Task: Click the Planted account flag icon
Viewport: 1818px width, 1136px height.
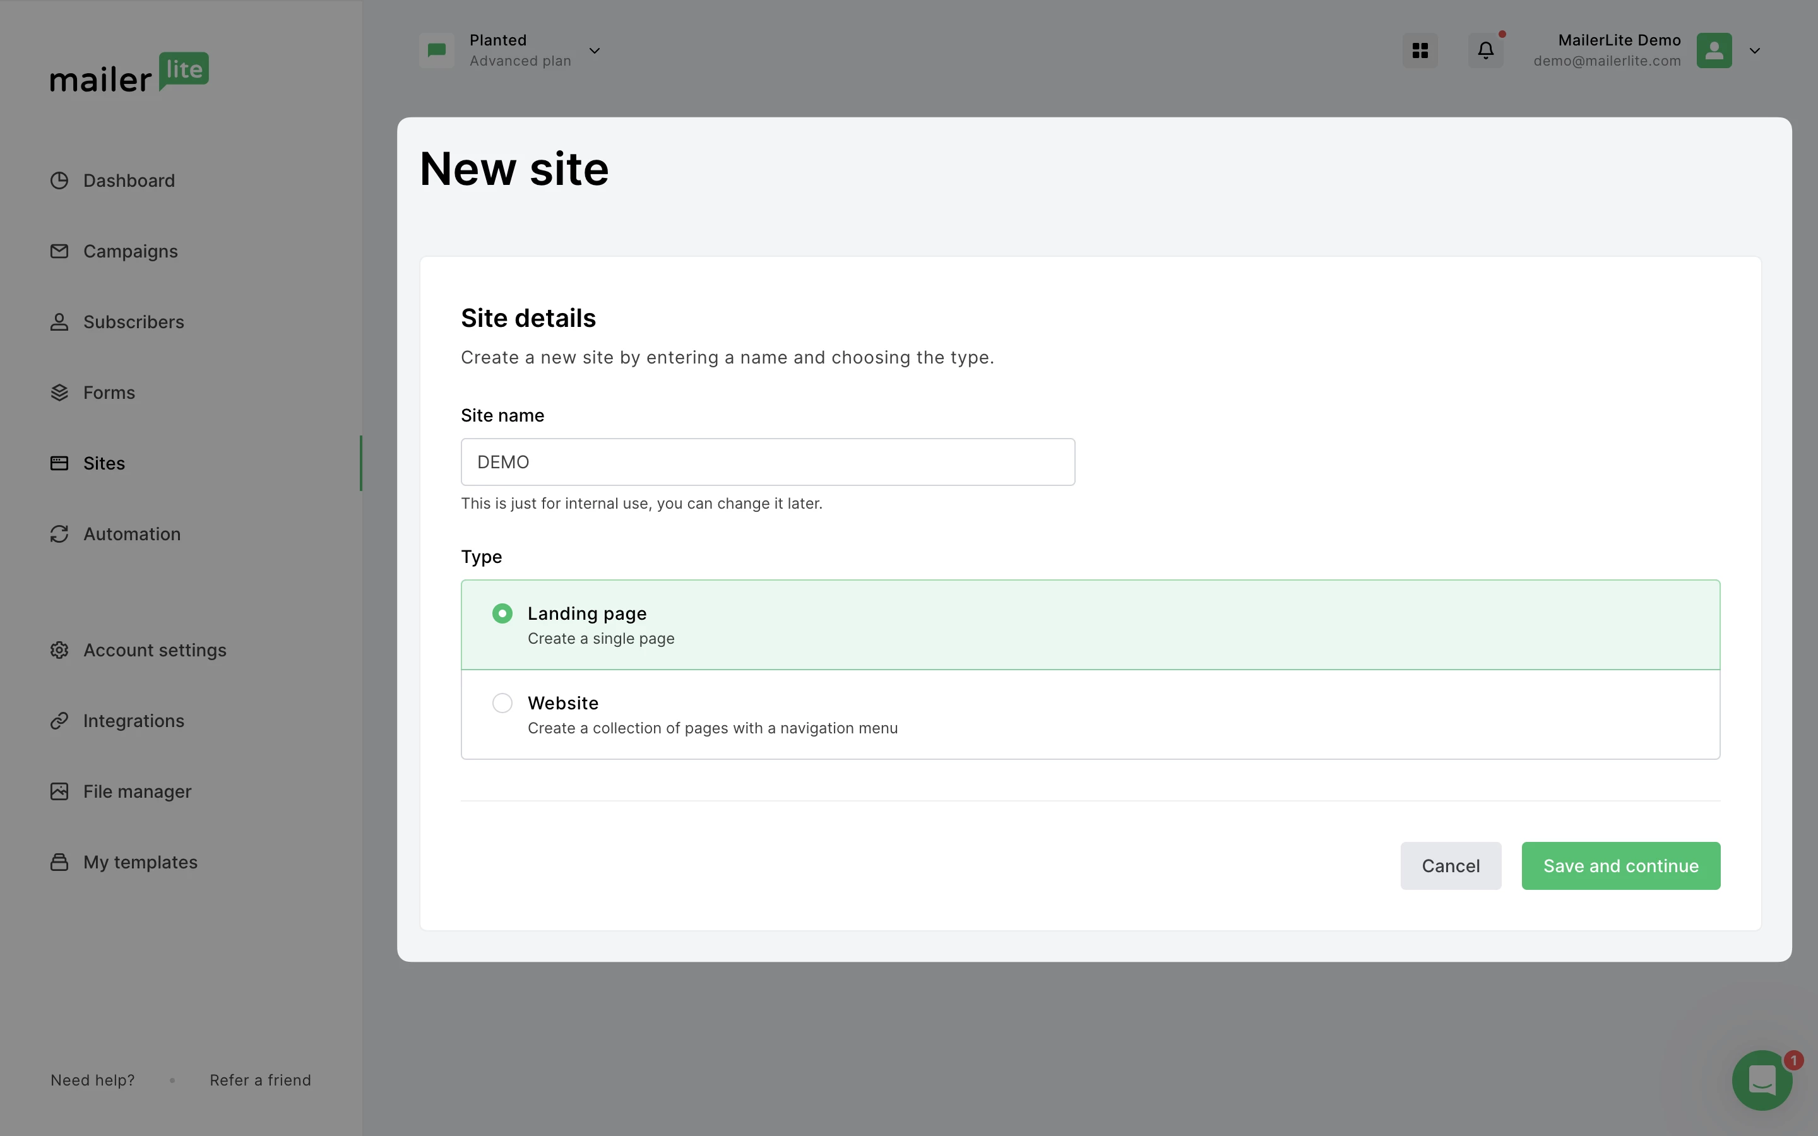Action: [x=436, y=50]
